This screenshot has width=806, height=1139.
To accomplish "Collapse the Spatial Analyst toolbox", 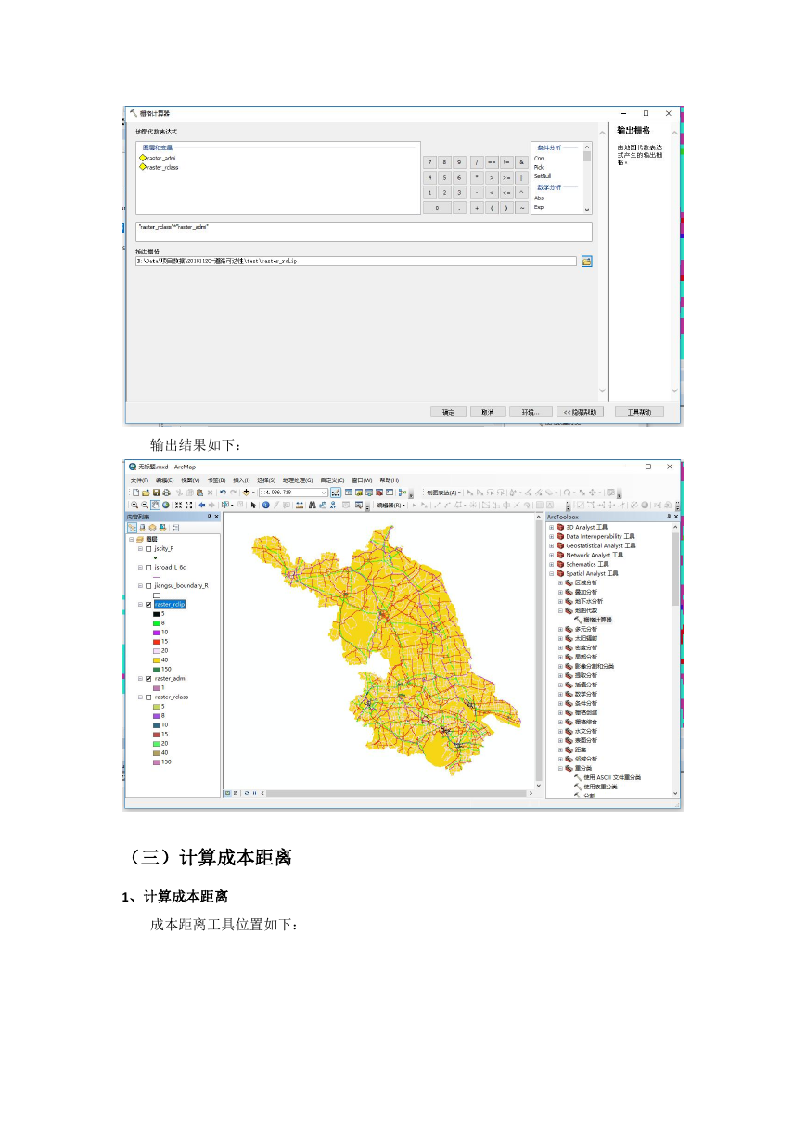I will 551,573.
